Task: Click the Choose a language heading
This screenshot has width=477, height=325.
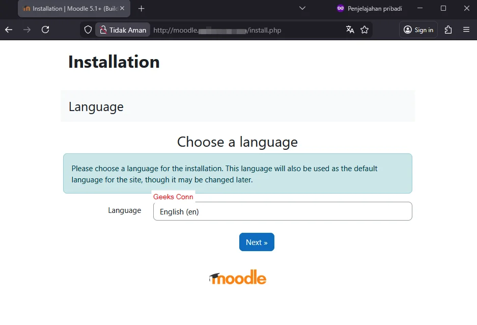Action: pyautogui.click(x=237, y=142)
